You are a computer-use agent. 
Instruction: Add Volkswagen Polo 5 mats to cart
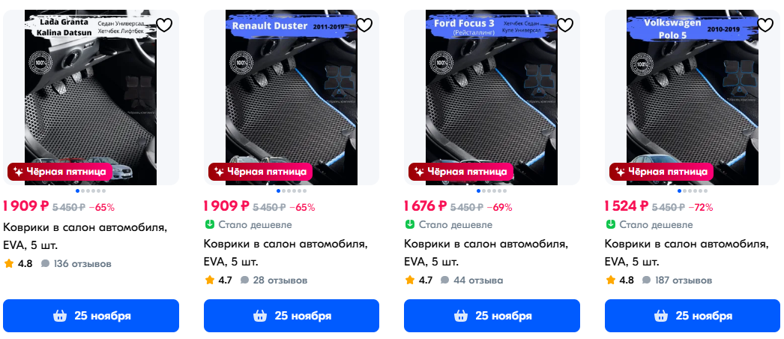coord(693,316)
